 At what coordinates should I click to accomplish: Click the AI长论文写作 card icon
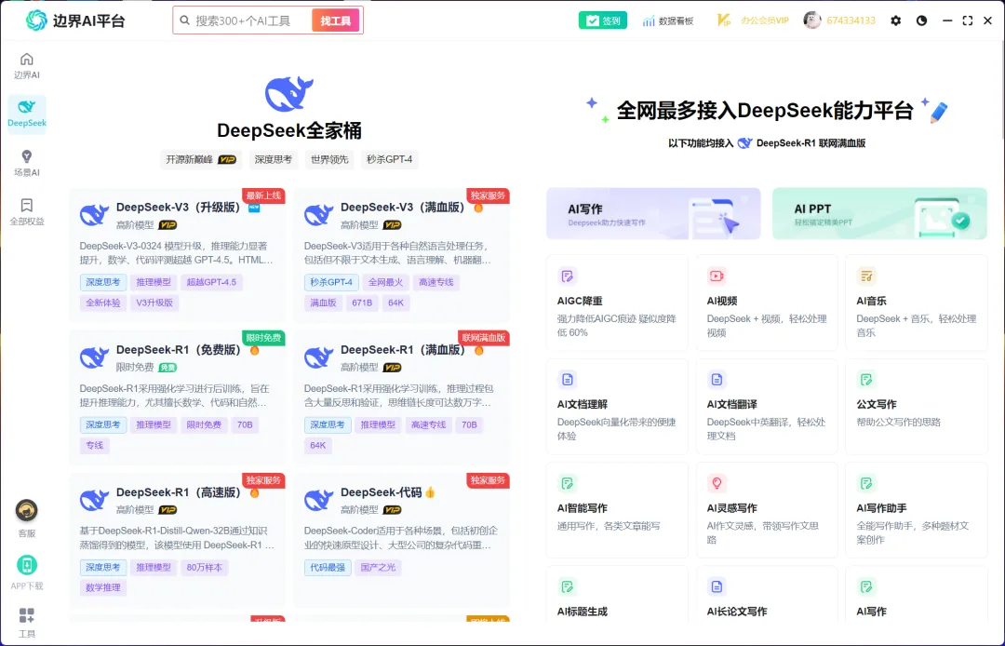click(717, 586)
